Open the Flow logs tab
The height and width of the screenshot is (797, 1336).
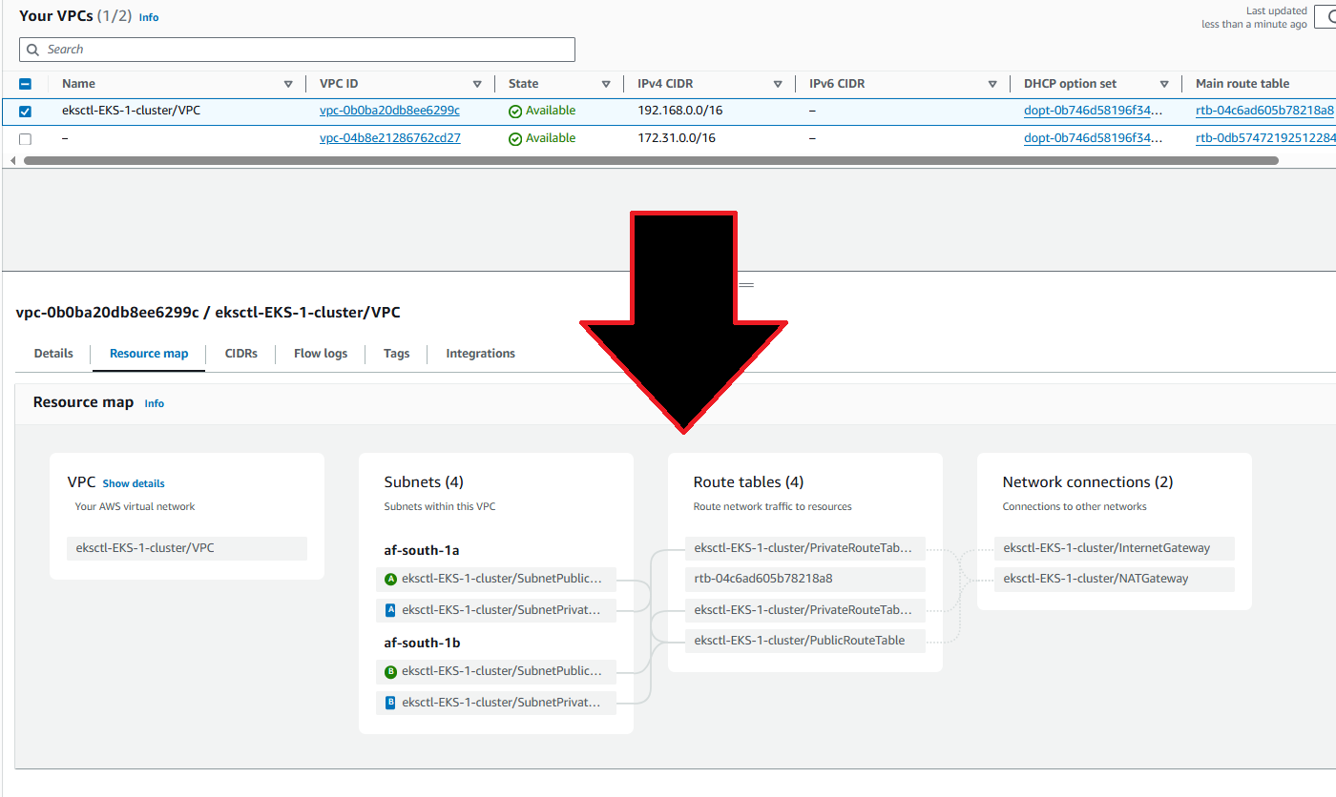pos(321,354)
